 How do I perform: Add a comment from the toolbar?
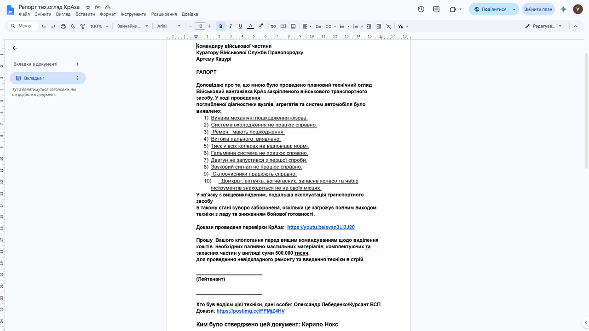[x=283, y=26]
